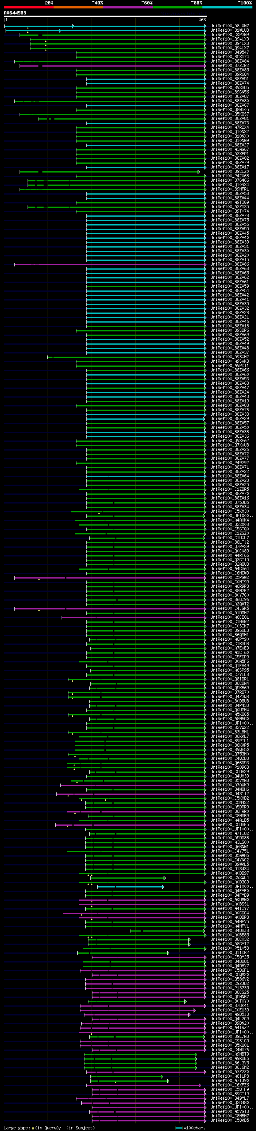Select the purple hit UniRef100_C5PGW2
This screenshot has height=1131, width=256.
pyautogui.click(x=230, y=577)
